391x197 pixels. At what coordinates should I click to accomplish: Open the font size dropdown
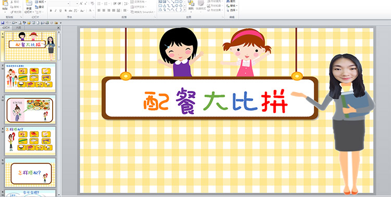click(x=75, y=4)
